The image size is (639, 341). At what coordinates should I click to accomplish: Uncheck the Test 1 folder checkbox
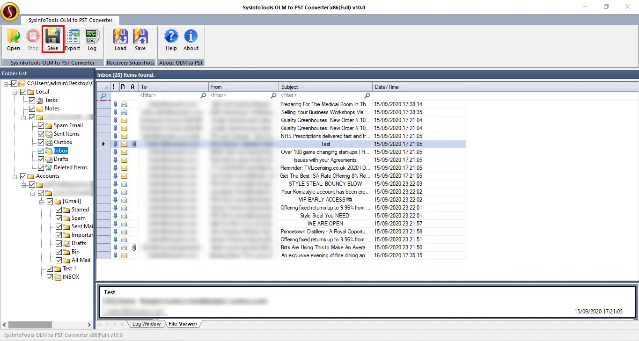click(x=50, y=268)
